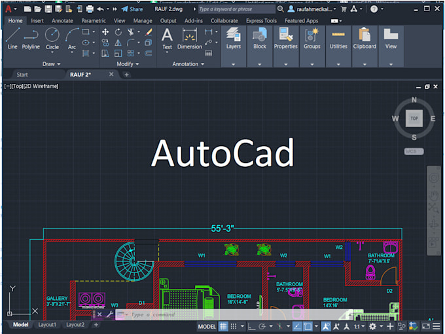Click the search magnifier icon
This screenshot has width=445, height=334.
click(280, 9)
